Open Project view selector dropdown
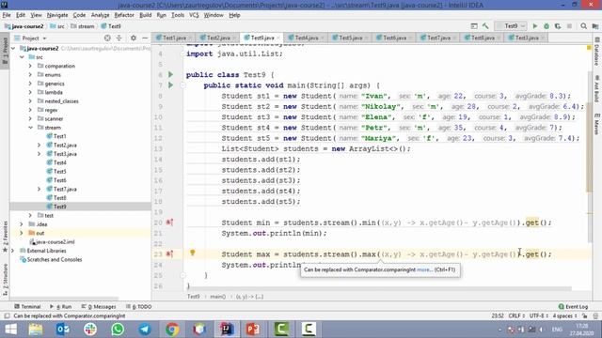This screenshot has width=602, height=338. [x=31, y=38]
